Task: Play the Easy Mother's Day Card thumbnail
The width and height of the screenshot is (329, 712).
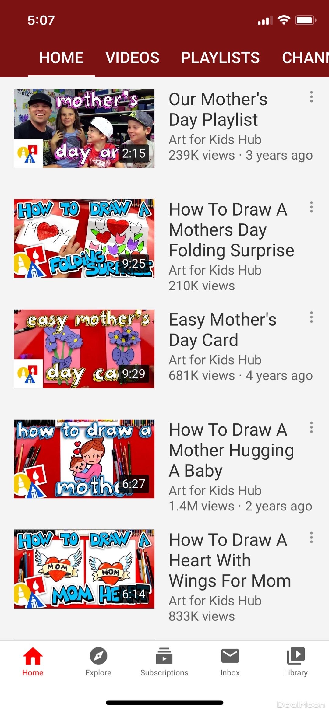Action: [84, 349]
